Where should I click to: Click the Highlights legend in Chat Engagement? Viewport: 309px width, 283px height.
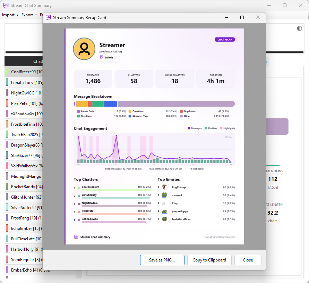[228, 128]
